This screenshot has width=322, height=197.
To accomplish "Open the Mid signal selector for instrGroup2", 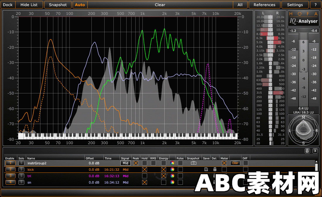I will (125, 163).
